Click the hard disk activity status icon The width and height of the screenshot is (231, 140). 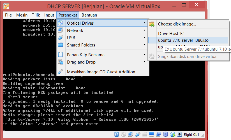117,134
